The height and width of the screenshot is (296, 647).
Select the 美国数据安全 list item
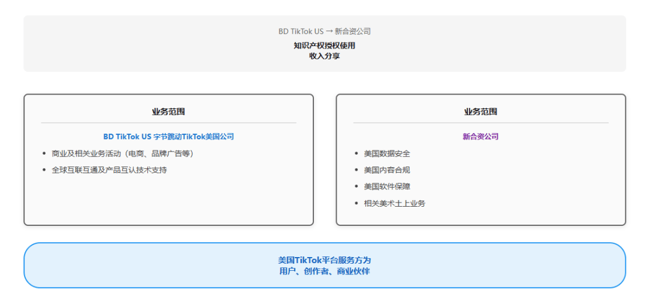coord(386,154)
